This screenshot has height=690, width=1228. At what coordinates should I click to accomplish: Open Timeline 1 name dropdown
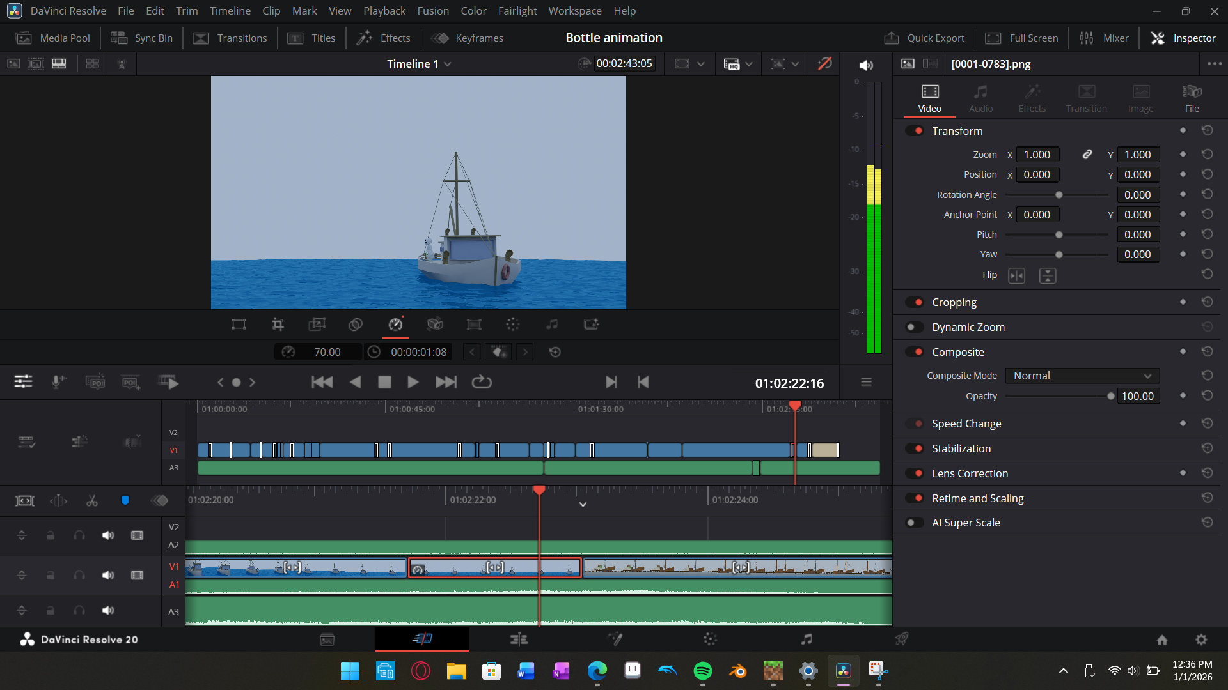click(419, 64)
